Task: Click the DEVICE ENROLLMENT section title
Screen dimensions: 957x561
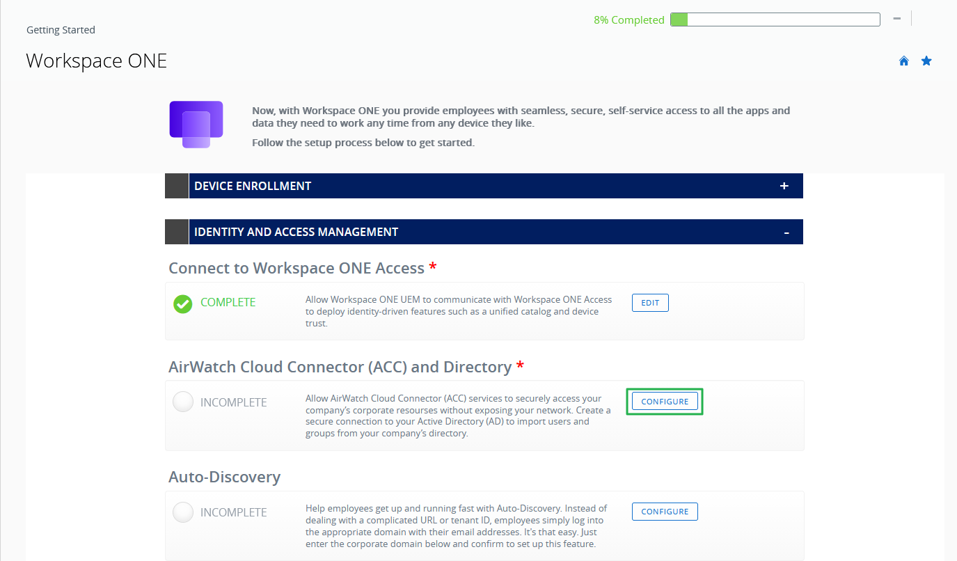Action: click(x=253, y=186)
